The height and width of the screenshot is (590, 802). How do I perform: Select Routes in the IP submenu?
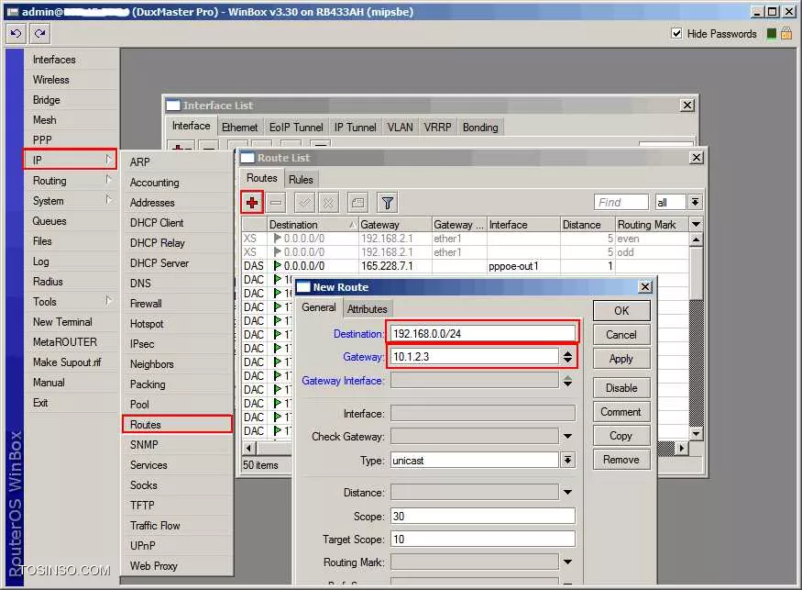pos(177,425)
